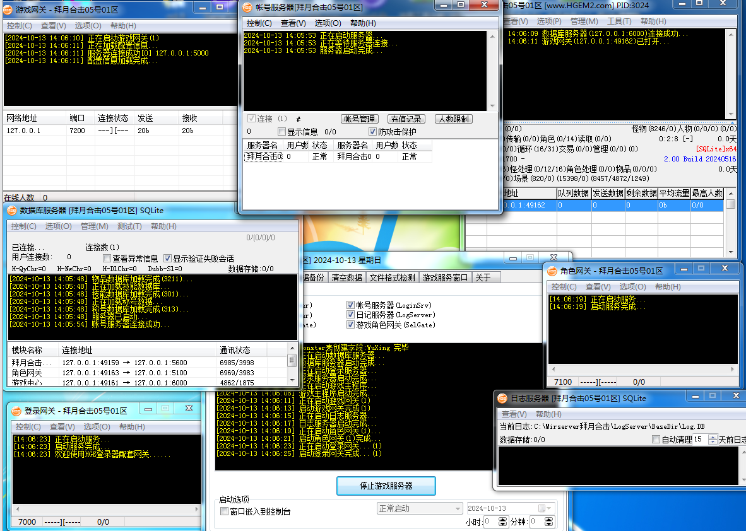Click the 日志服务器 window title icon

click(x=502, y=399)
